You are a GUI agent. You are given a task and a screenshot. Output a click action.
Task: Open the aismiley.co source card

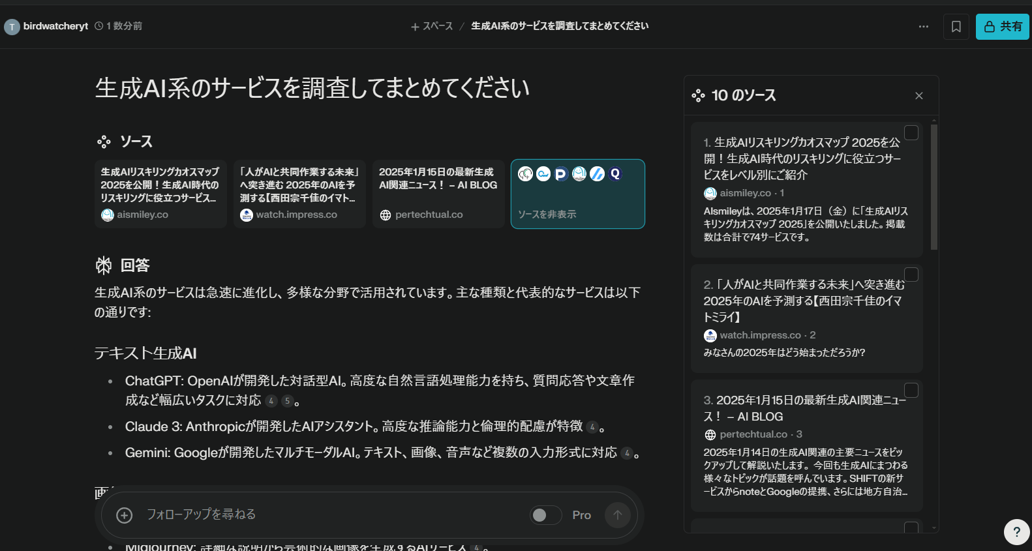(x=160, y=194)
